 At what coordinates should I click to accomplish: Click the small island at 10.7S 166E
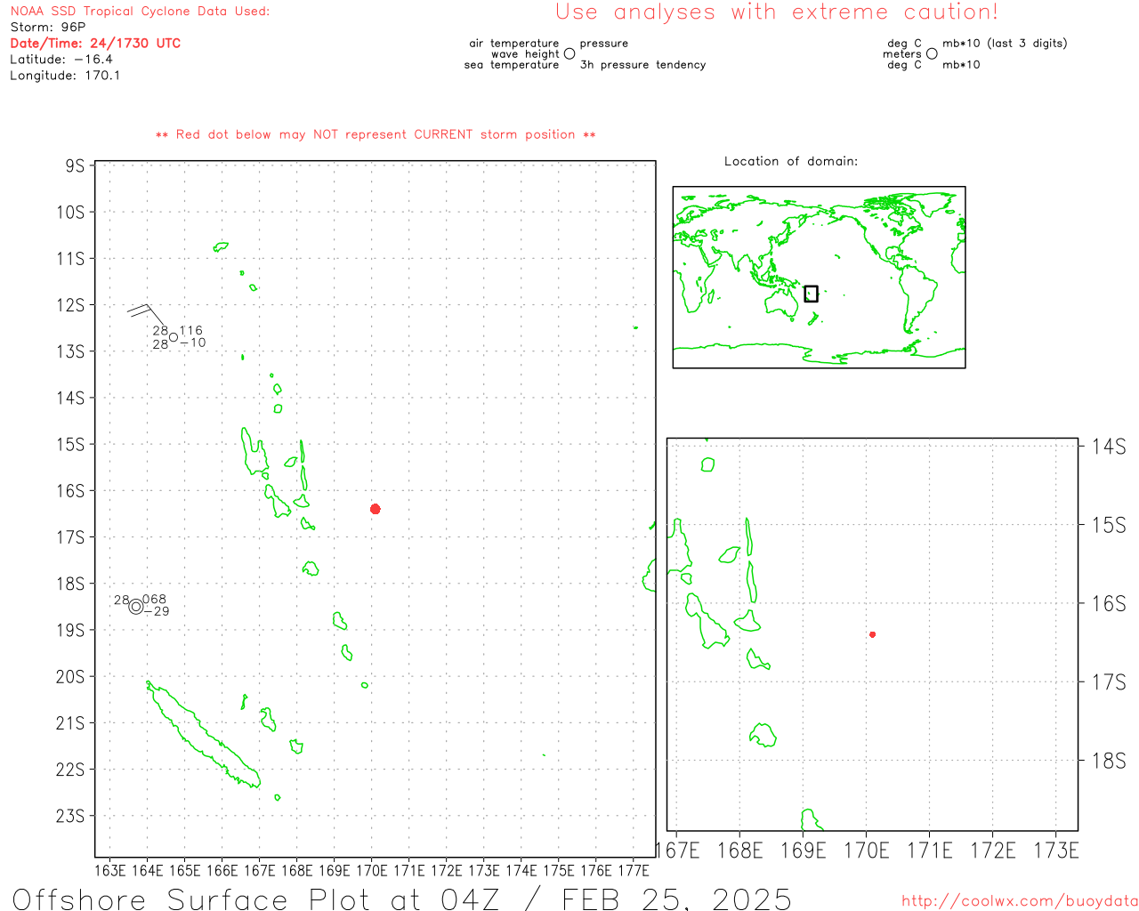(221, 246)
